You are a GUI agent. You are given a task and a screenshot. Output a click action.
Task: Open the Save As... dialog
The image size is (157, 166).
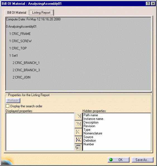click(142, 160)
